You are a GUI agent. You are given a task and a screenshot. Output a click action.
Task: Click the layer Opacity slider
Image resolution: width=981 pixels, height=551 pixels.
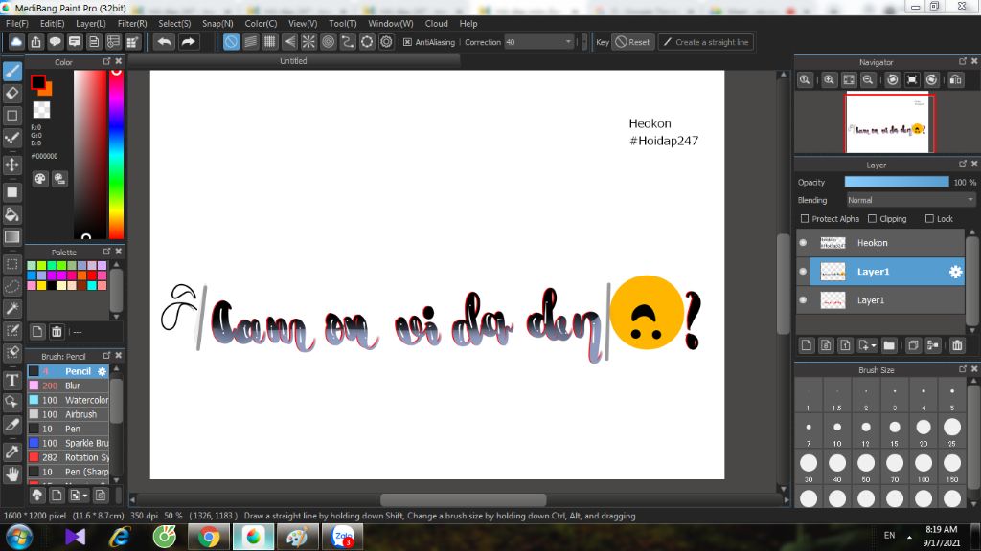(x=896, y=182)
